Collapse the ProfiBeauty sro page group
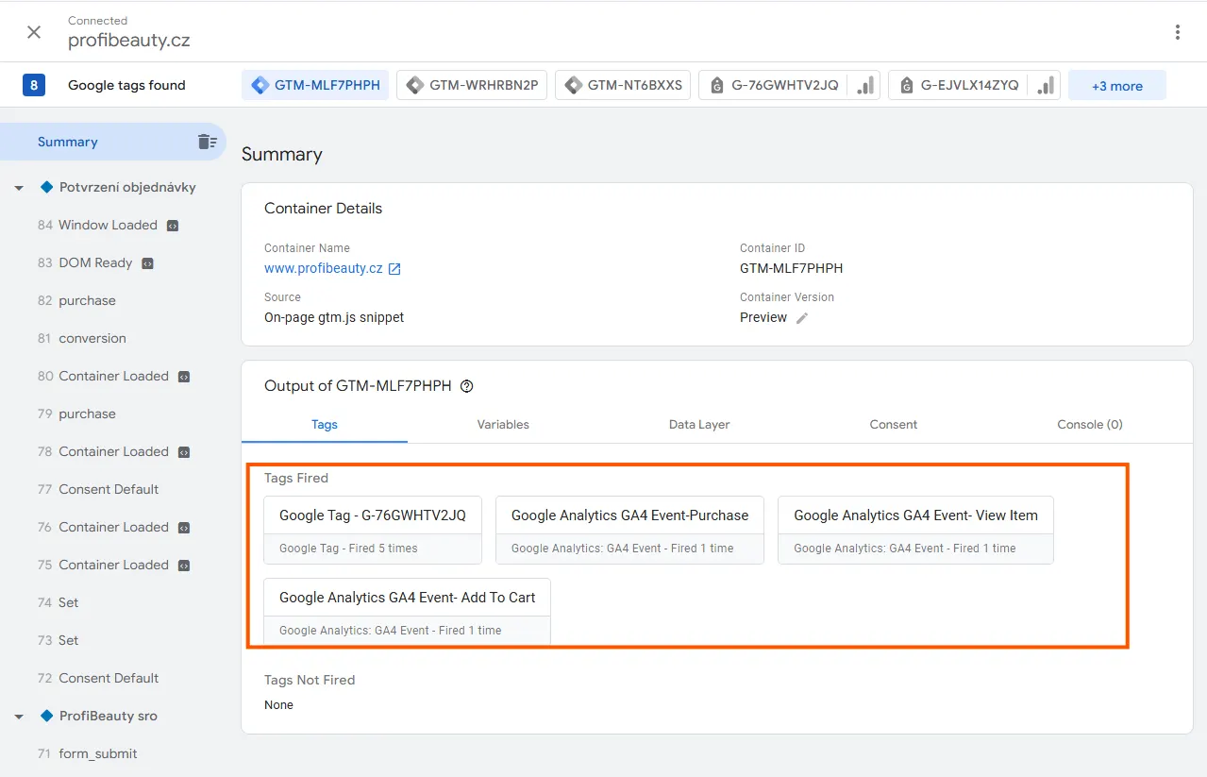Viewport: 1207px width, 777px height. click(x=19, y=717)
